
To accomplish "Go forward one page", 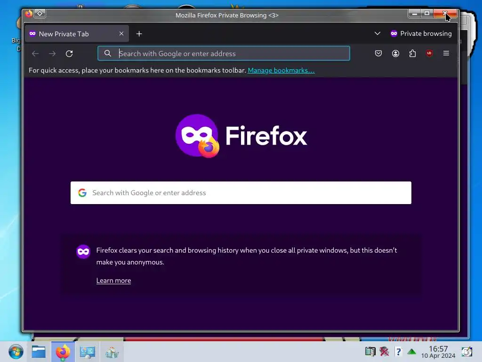I will pyautogui.click(x=52, y=54).
